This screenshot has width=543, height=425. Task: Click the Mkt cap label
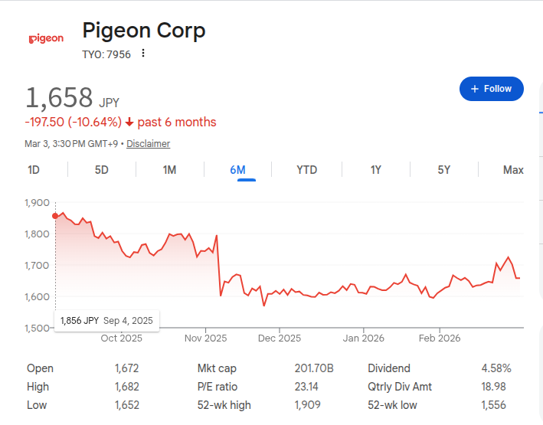point(216,368)
